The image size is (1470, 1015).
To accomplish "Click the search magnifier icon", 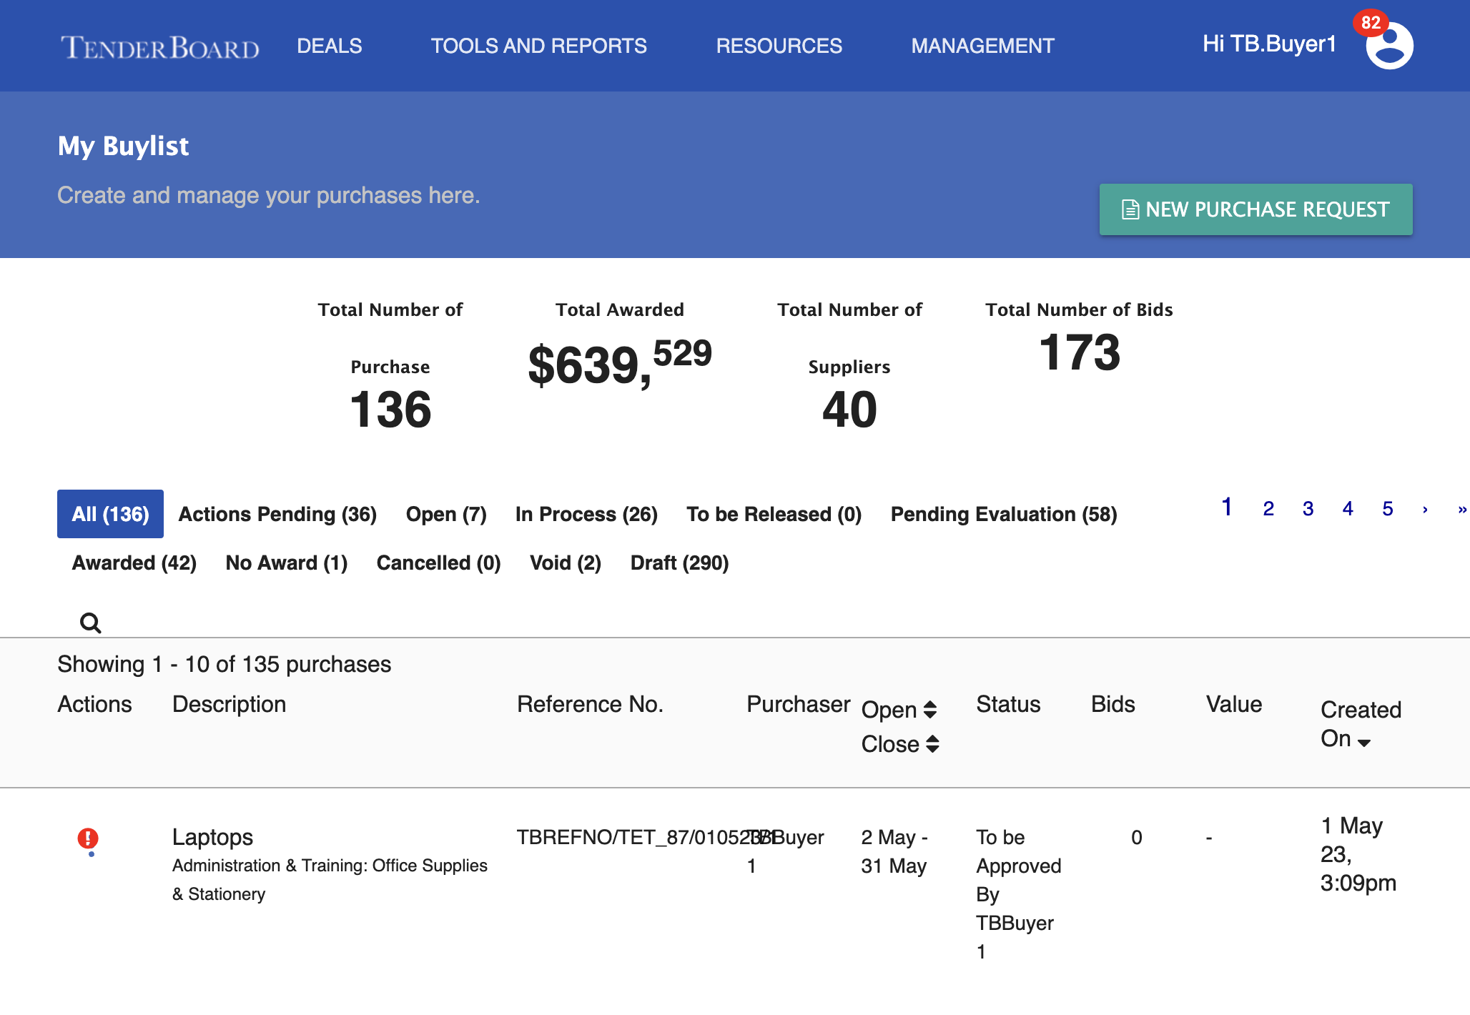I will pos(90,623).
